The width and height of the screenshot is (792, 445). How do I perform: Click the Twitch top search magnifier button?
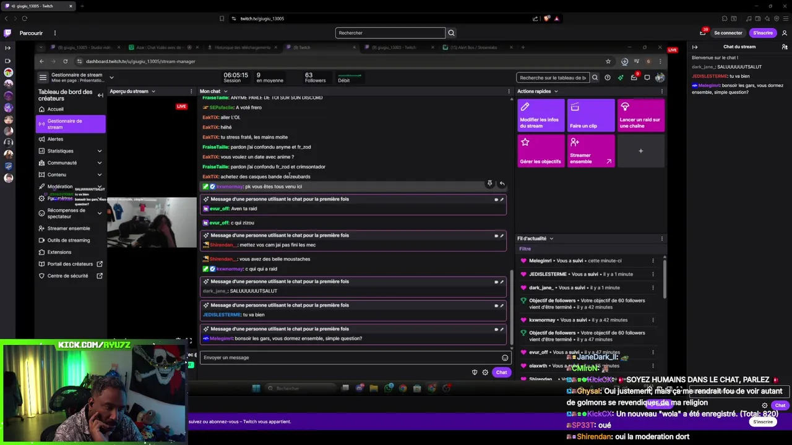pos(451,33)
